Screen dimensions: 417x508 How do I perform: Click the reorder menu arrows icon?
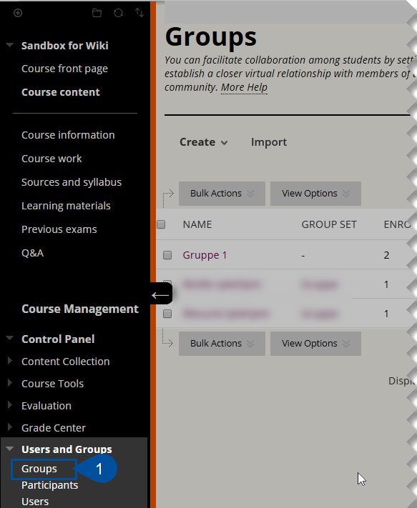(139, 13)
